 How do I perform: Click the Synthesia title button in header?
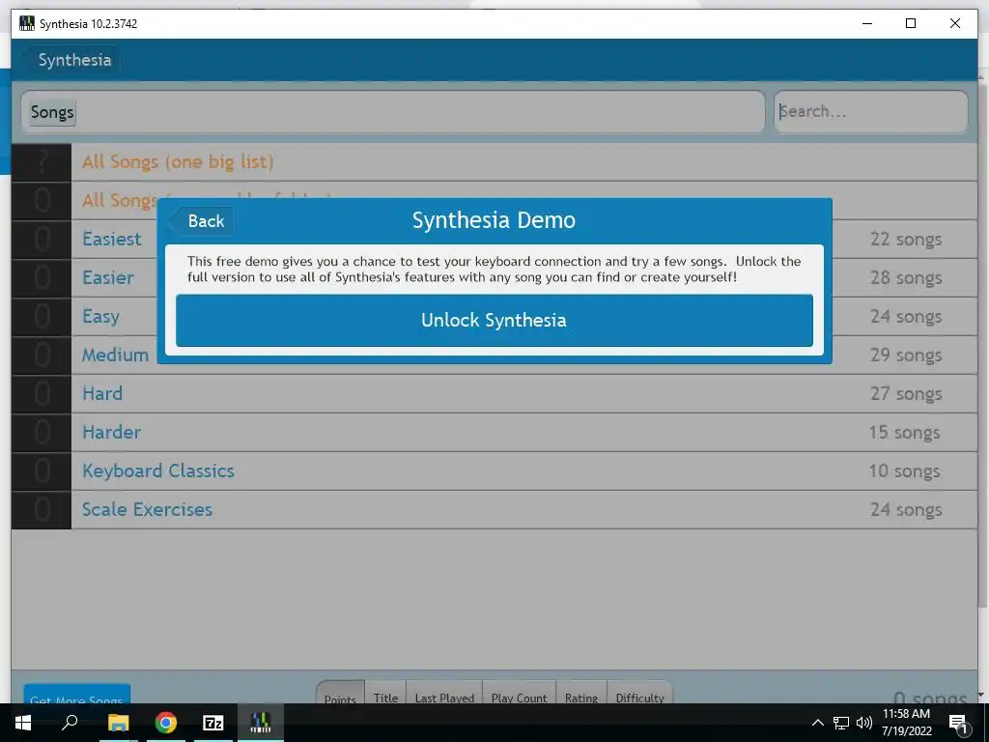pos(74,60)
